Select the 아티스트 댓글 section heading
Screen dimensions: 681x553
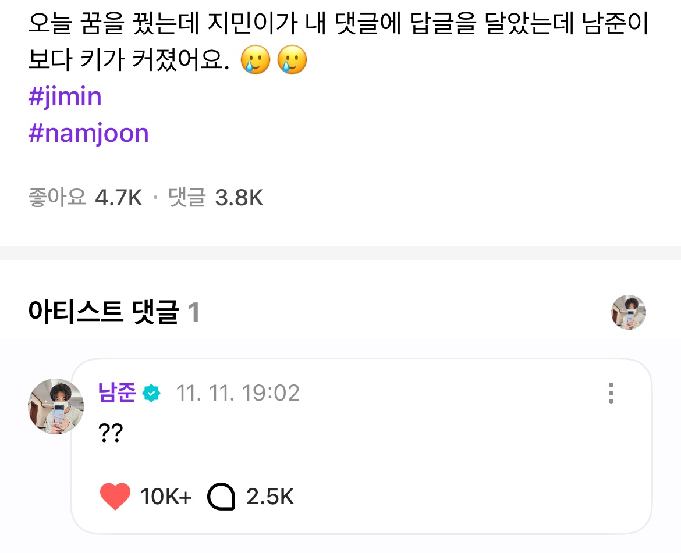coord(103,313)
